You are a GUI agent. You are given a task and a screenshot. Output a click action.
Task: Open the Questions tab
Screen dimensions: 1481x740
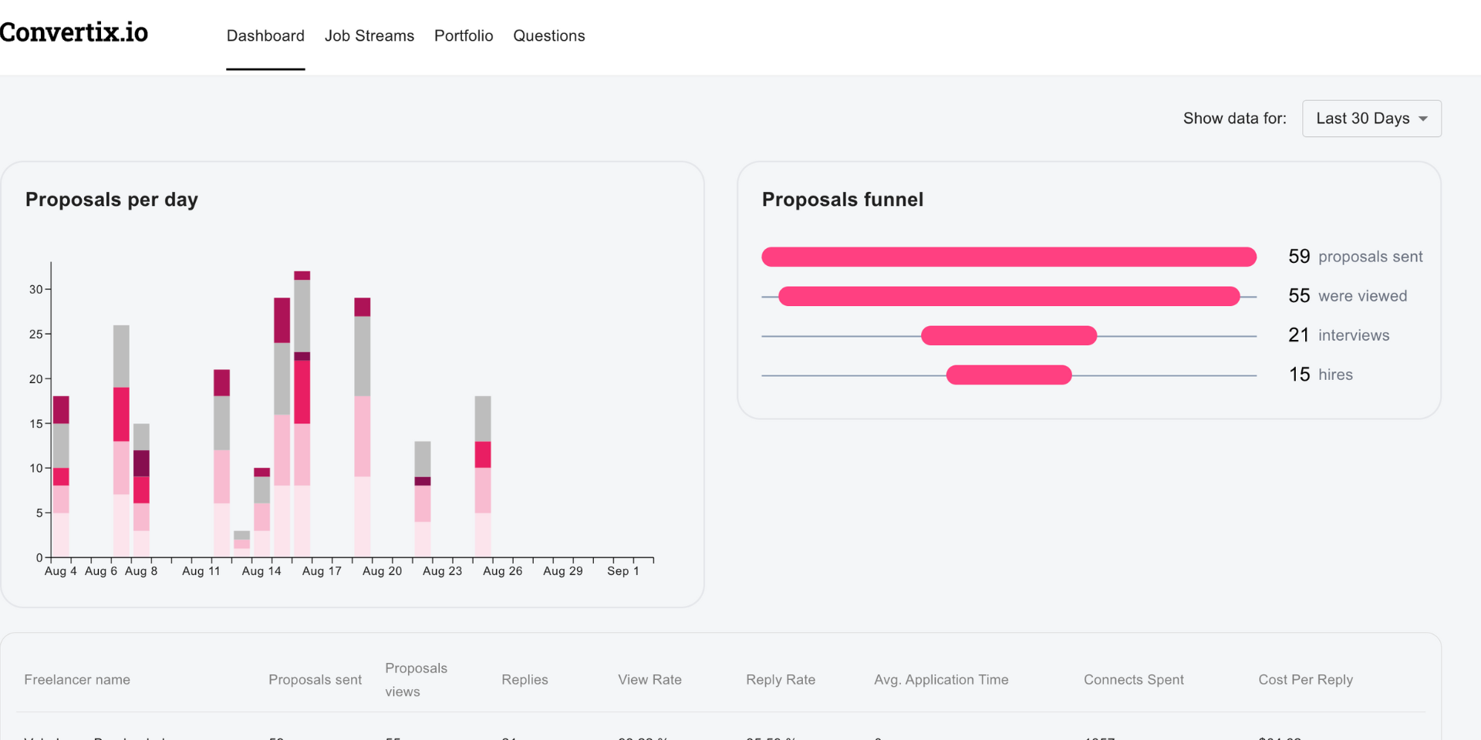[549, 36]
